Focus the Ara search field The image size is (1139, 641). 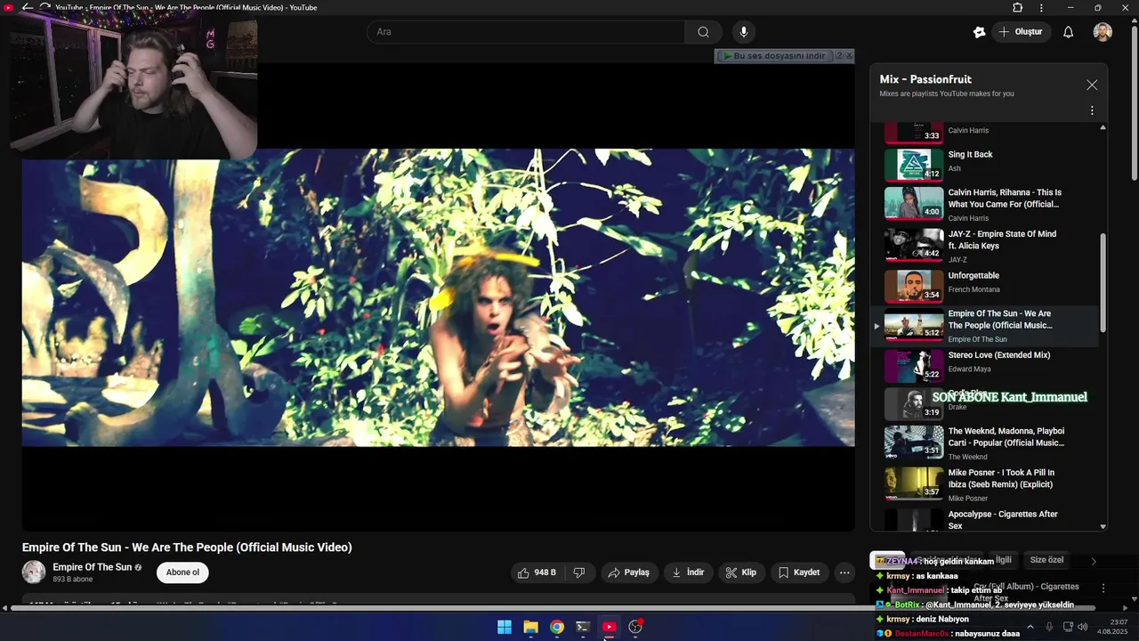pyautogui.click(x=526, y=32)
